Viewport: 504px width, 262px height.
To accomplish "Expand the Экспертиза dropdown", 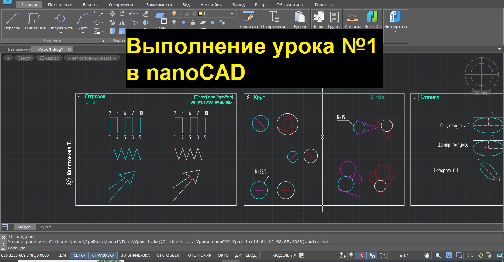I will pos(395,31).
